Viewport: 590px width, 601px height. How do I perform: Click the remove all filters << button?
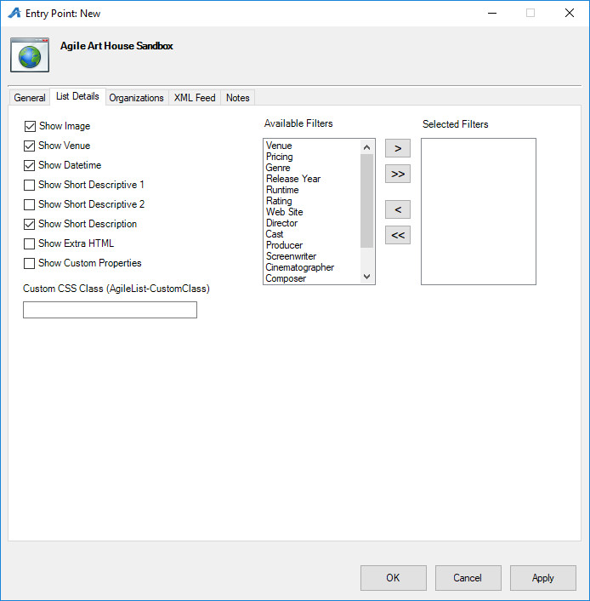[398, 235]
